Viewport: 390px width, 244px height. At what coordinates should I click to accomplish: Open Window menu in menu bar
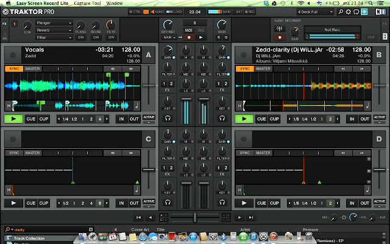pyautogui.click(x=115, y=3)
